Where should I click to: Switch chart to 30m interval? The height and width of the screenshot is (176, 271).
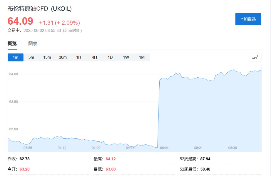pos(63,57)
